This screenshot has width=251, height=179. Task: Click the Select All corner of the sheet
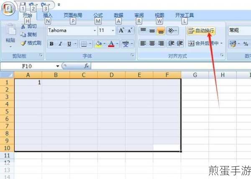7,75
